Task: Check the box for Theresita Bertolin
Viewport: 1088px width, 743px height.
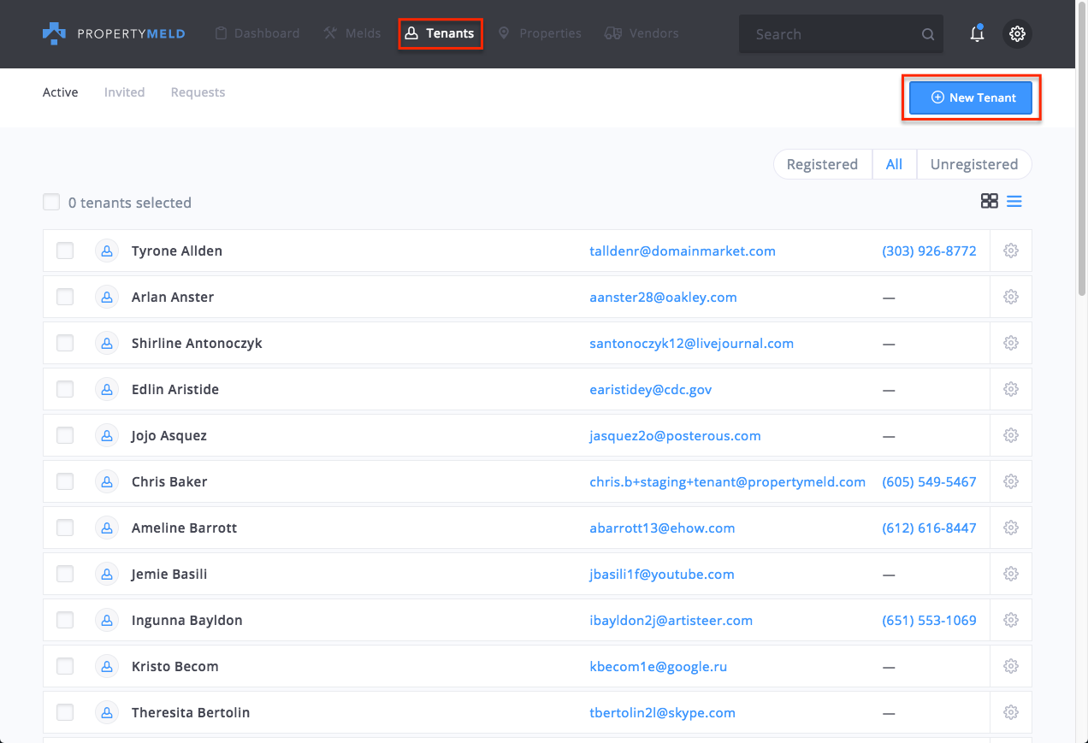Action: tap(65, 712)
